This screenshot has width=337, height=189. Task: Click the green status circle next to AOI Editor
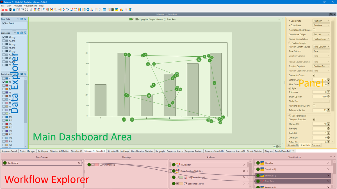[174, 165]
